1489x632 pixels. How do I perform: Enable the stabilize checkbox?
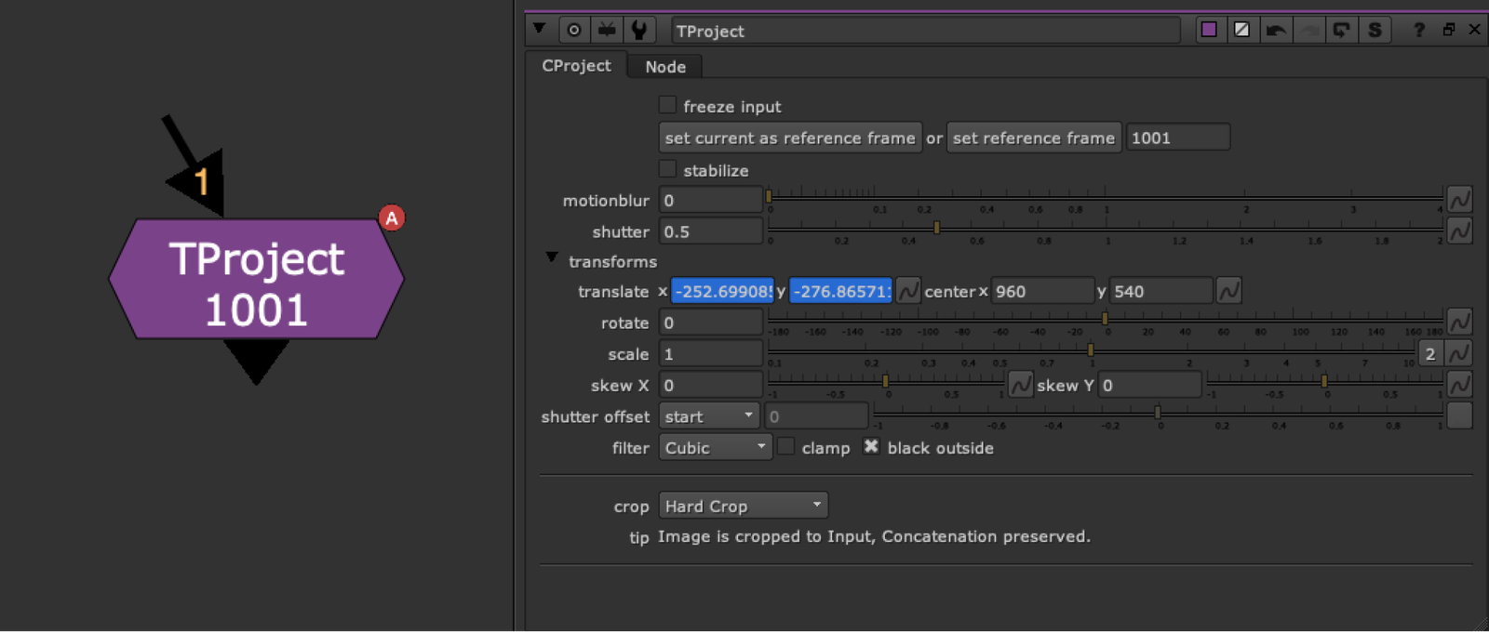667,169
